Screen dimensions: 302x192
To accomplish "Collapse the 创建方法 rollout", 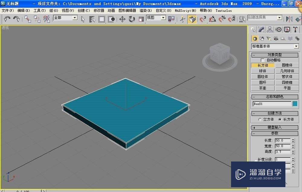I will coord(275,113).
